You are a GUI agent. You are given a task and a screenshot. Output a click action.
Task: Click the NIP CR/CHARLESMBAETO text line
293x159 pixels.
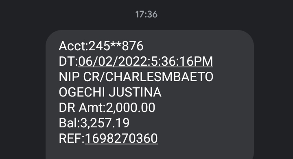click(136, 77)
